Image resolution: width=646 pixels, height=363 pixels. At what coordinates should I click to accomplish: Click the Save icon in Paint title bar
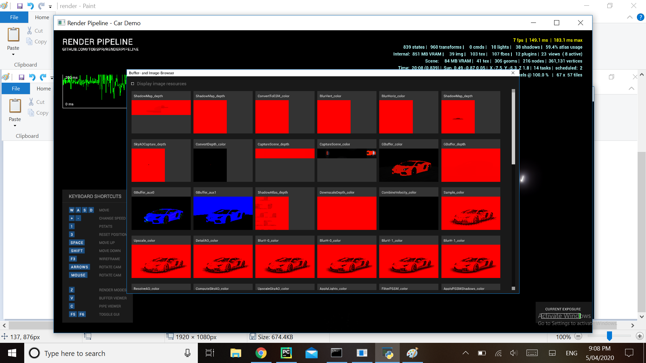[x=20, y=6]
